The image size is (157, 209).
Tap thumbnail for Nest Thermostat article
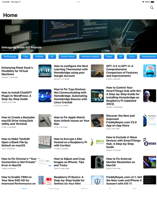point(97,71)
